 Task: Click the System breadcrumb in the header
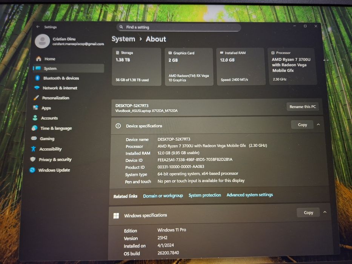[x=123, y=39]
